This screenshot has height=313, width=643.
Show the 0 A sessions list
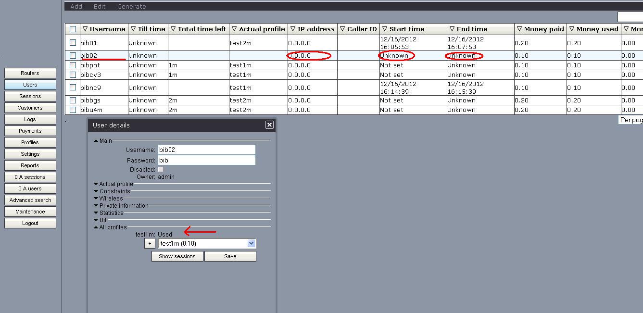[30, 177]
